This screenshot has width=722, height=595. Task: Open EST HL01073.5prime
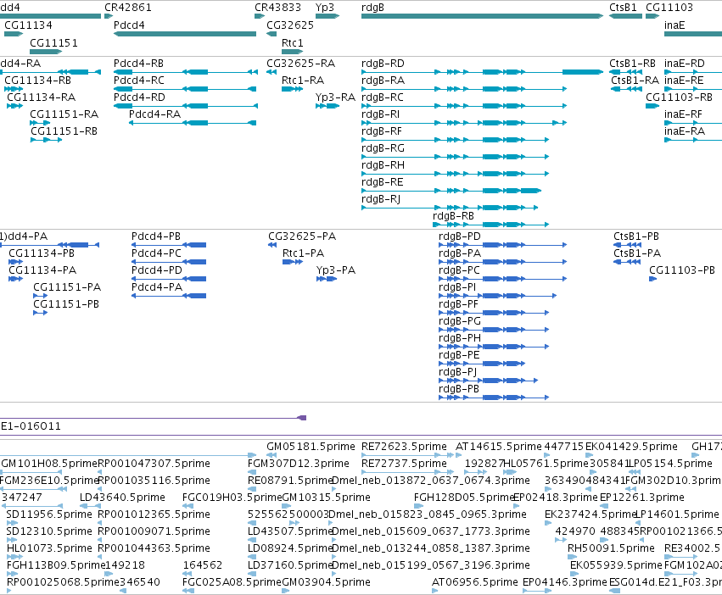[49, 548]
